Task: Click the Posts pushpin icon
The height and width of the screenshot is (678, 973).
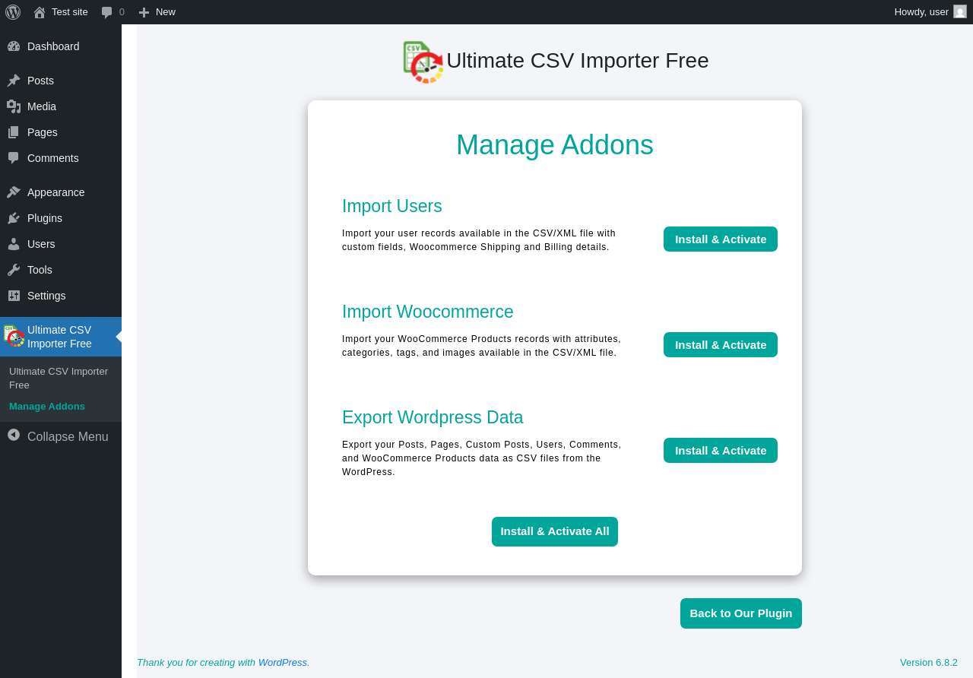Action: (x=14, y=81)
